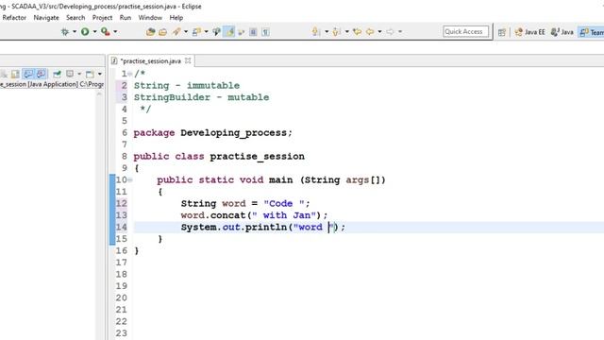Open the Refactor menu

tap(14, 18)
